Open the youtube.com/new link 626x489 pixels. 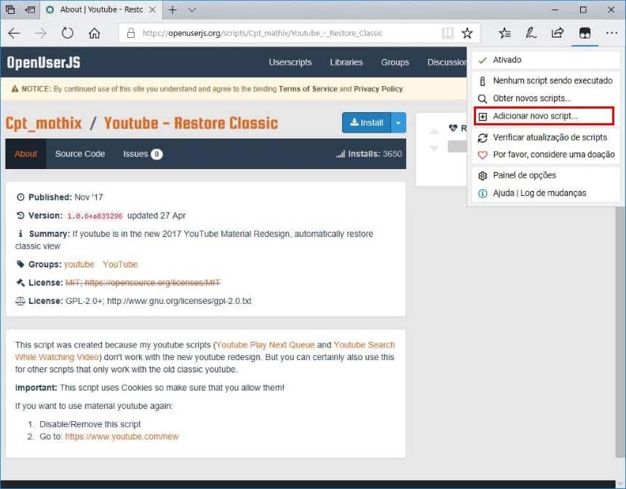(x=122, y=437)
